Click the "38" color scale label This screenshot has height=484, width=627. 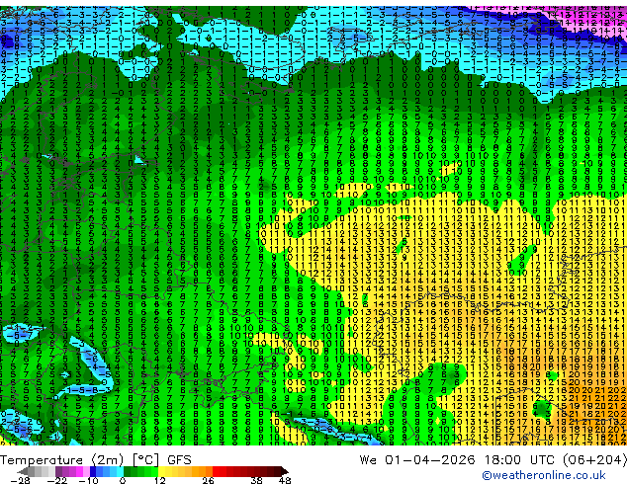(257, 480)
